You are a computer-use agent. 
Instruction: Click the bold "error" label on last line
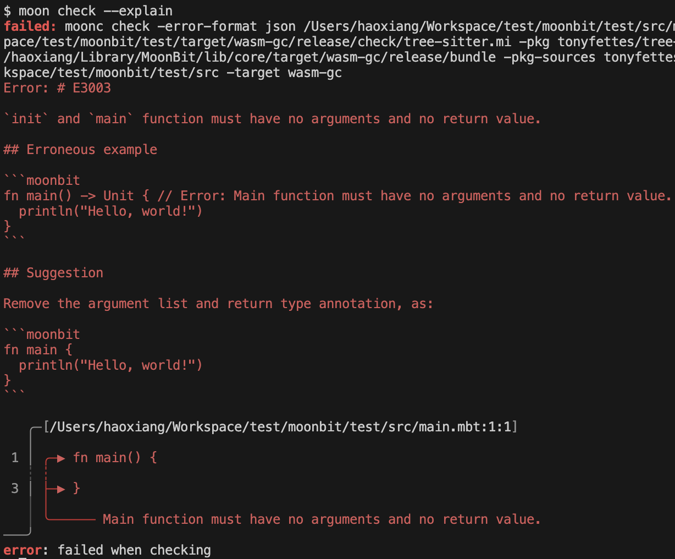tap(22, 550)
